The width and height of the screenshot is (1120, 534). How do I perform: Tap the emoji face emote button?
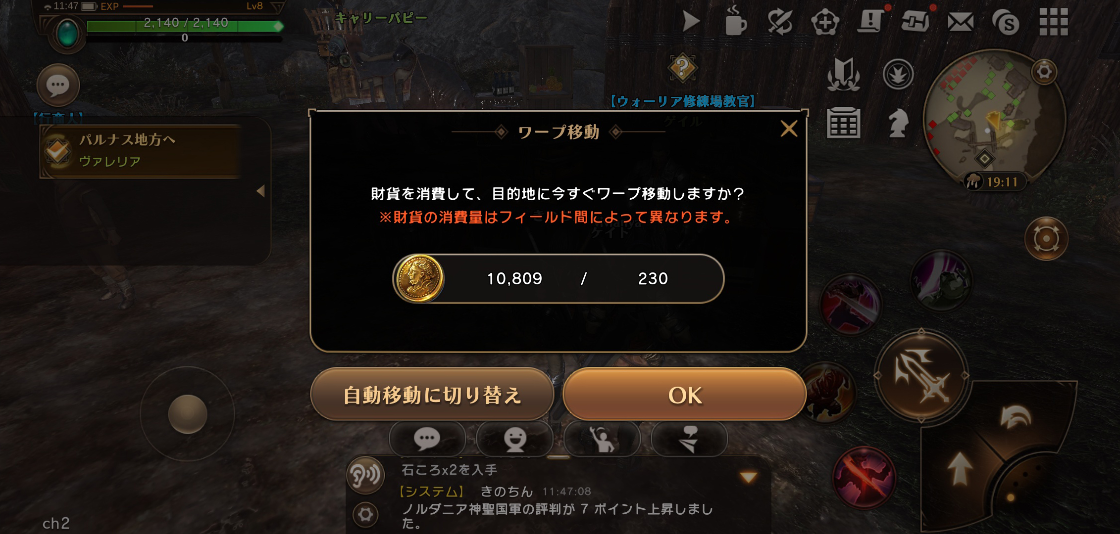515,439
